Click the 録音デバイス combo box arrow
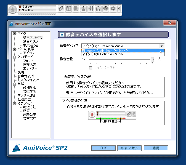The width and height of the screenshot is (186, 165). [161, 46]
